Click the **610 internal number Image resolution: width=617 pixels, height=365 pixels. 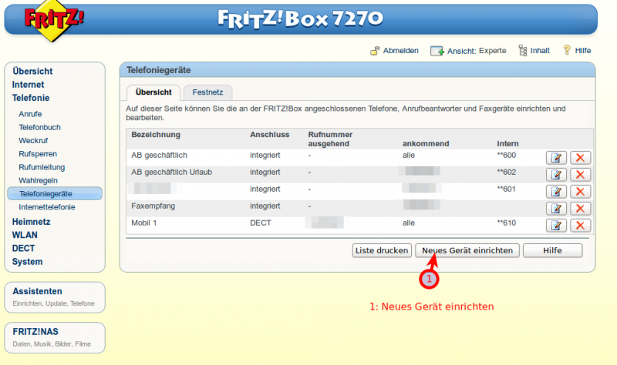click(x=507, y=223)
